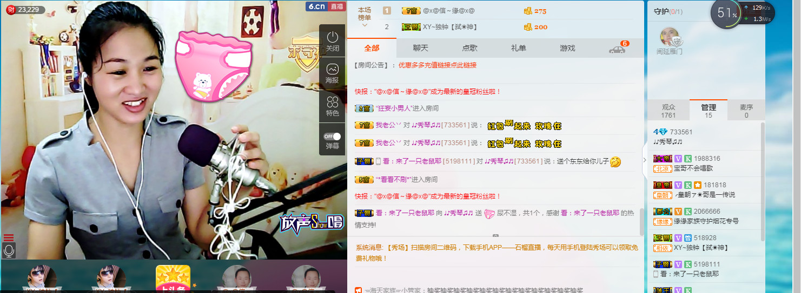Click the blue 管 badge beside 518928
This screenshot has height=293, width=801.
point(687,238)
